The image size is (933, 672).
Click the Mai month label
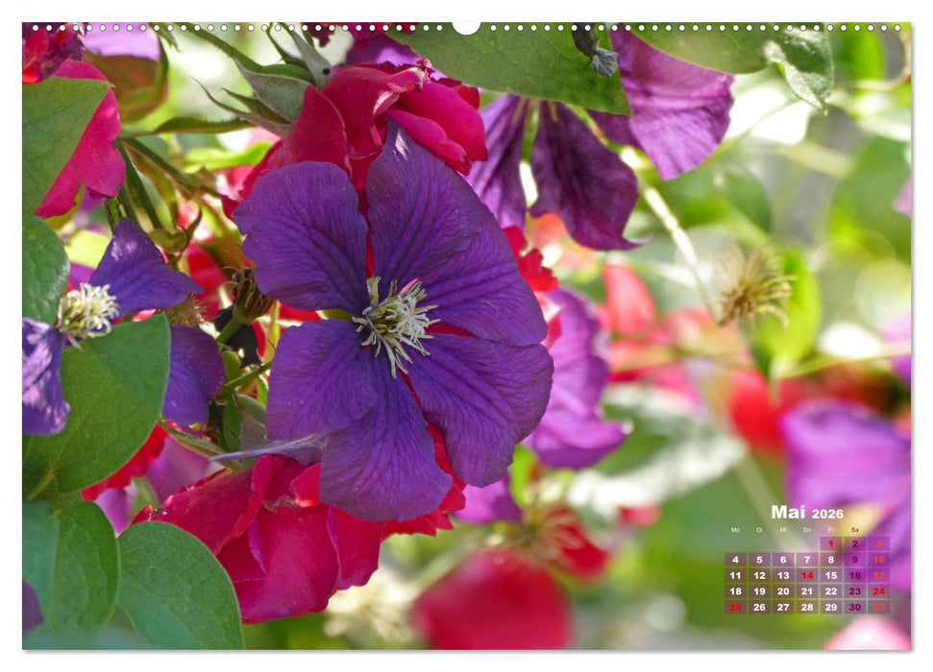pos(789,511)
